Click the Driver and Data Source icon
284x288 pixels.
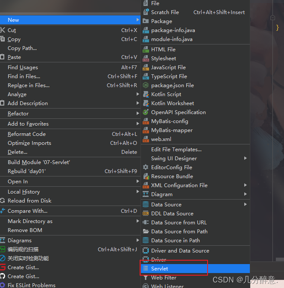click(x=146, y=250)
